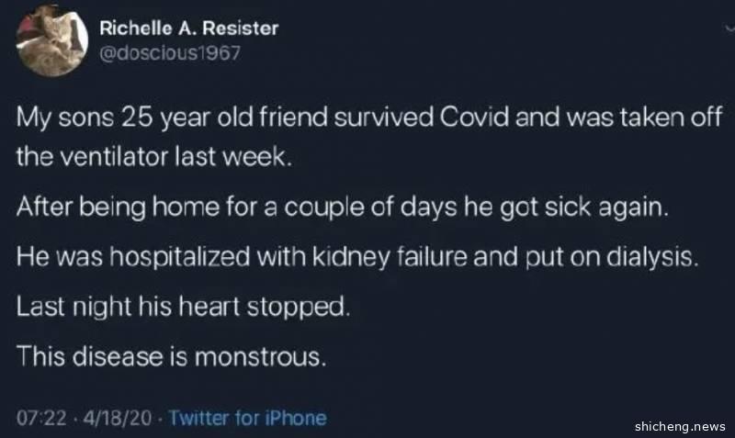
Task: Click the @doscious1967 handle
Action: pos(169,52)
